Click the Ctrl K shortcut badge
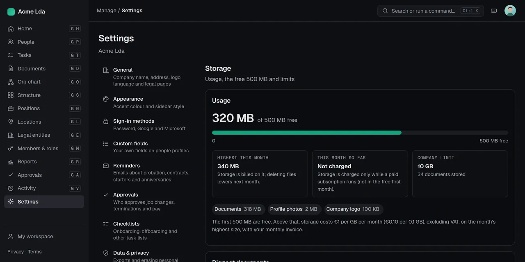This screenshot has height=262, width=525. (470, 11)
